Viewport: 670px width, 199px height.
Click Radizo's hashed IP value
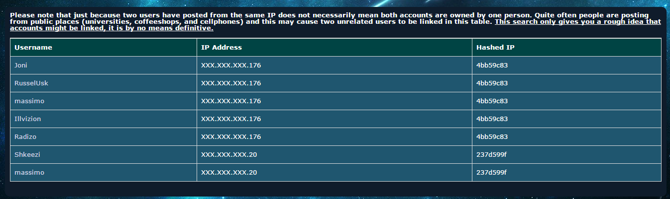tap(492, 137)
